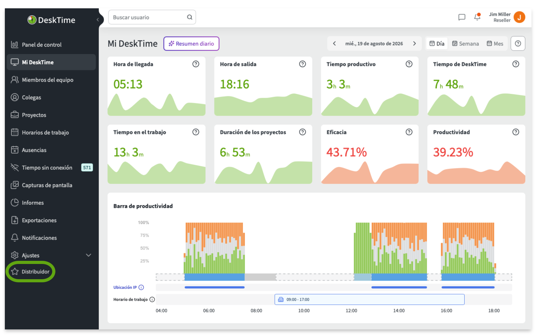
Task: Click the Ubicación IP link
Action: tap(125, 288)
